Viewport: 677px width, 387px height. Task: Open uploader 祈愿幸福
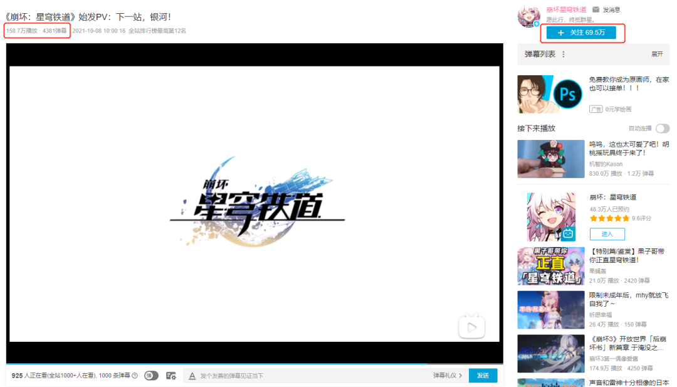[601, 315]
